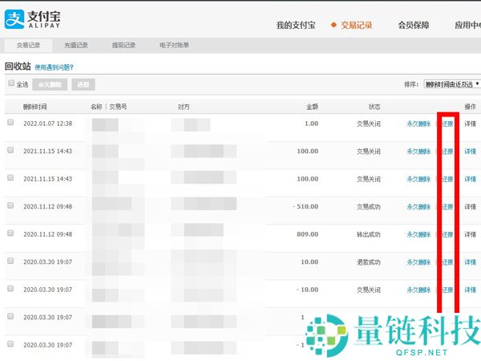Toggle the 全选 select-all checkbox
This screenshot has height=361, width=481.
[11, 83]
